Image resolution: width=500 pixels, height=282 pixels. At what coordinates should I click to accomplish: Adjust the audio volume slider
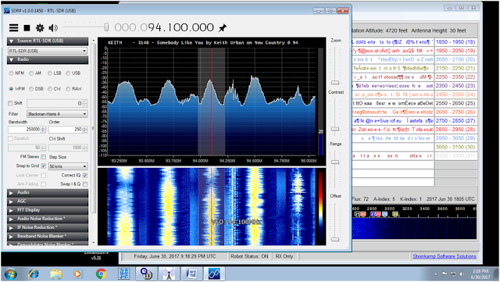pyautogui.click(x=106, y=27)
